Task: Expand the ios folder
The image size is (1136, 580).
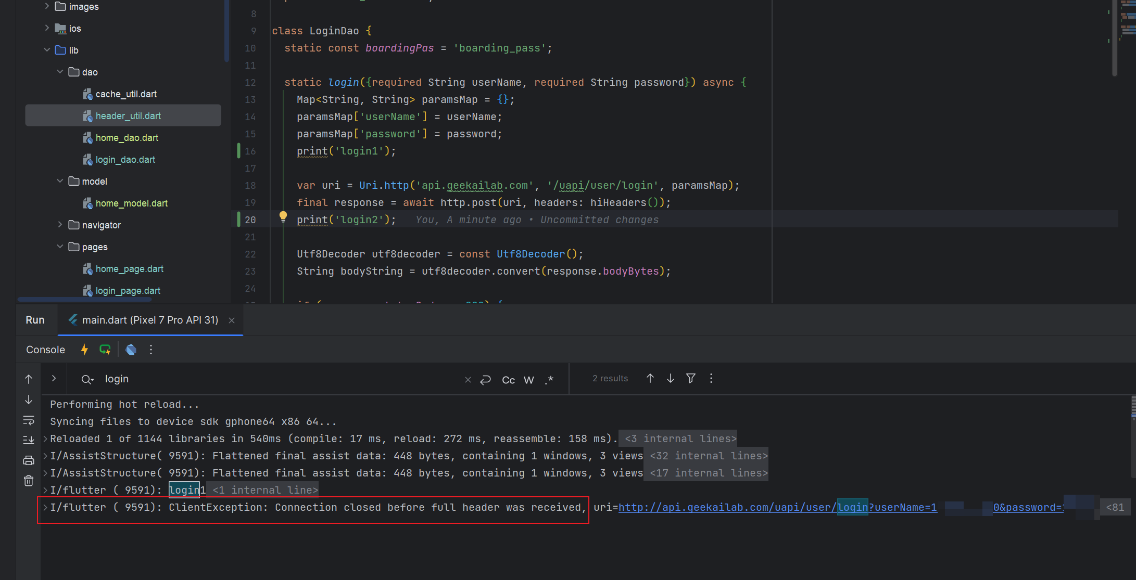Action: [47, 28]
